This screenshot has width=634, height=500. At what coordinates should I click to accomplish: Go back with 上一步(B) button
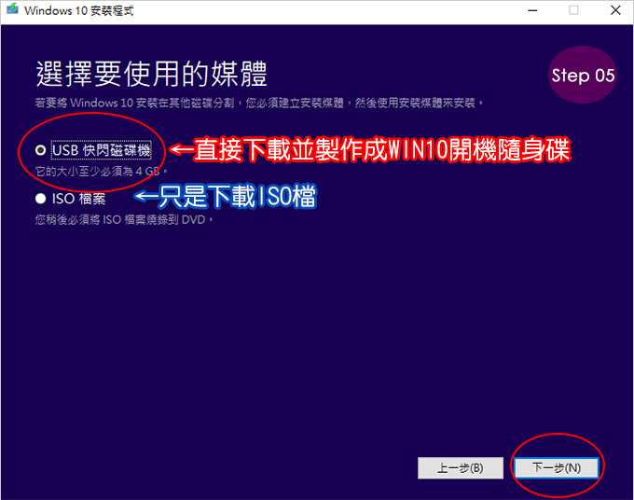[461, 468]
